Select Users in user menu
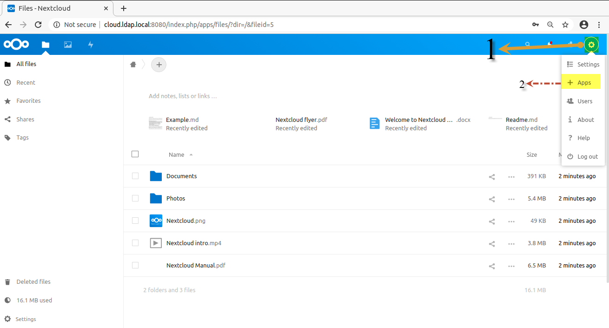Screen dimensions: 609x328 point(583,101)
